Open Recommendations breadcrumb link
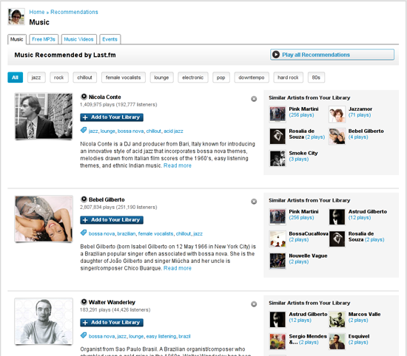Viewport: 407px width, 356px height. point(74,12)
